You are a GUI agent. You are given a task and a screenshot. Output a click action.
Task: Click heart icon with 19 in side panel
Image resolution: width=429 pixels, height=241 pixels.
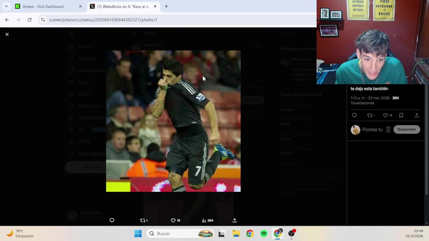387,115
